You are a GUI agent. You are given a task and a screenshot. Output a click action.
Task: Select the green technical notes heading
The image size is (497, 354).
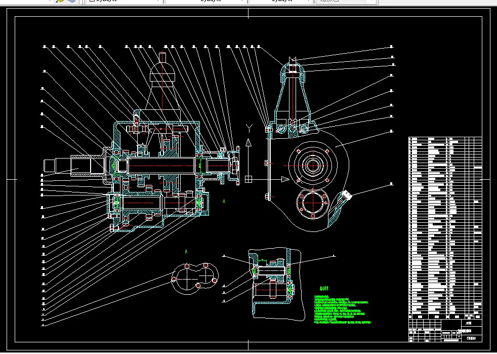(324, 289)
